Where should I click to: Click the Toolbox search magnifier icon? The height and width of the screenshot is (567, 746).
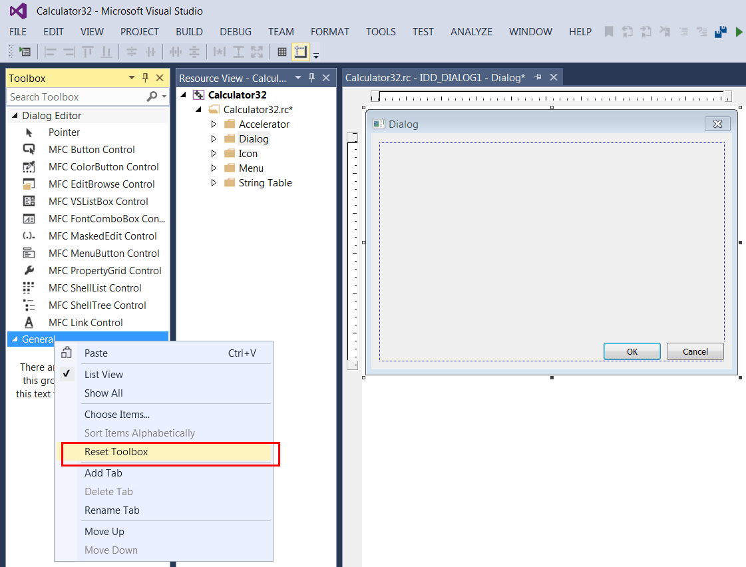click(x=152, y=96)
